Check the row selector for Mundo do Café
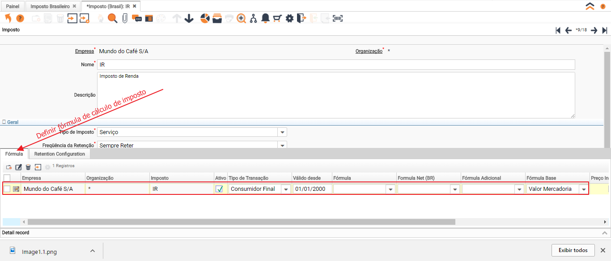Viewport: 611px width, 261px height. (x=7, y=189)
